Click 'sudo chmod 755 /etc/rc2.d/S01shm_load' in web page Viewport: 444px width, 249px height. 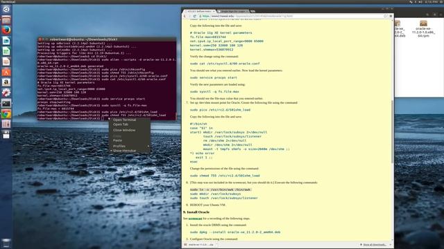(x=225, y=176)
